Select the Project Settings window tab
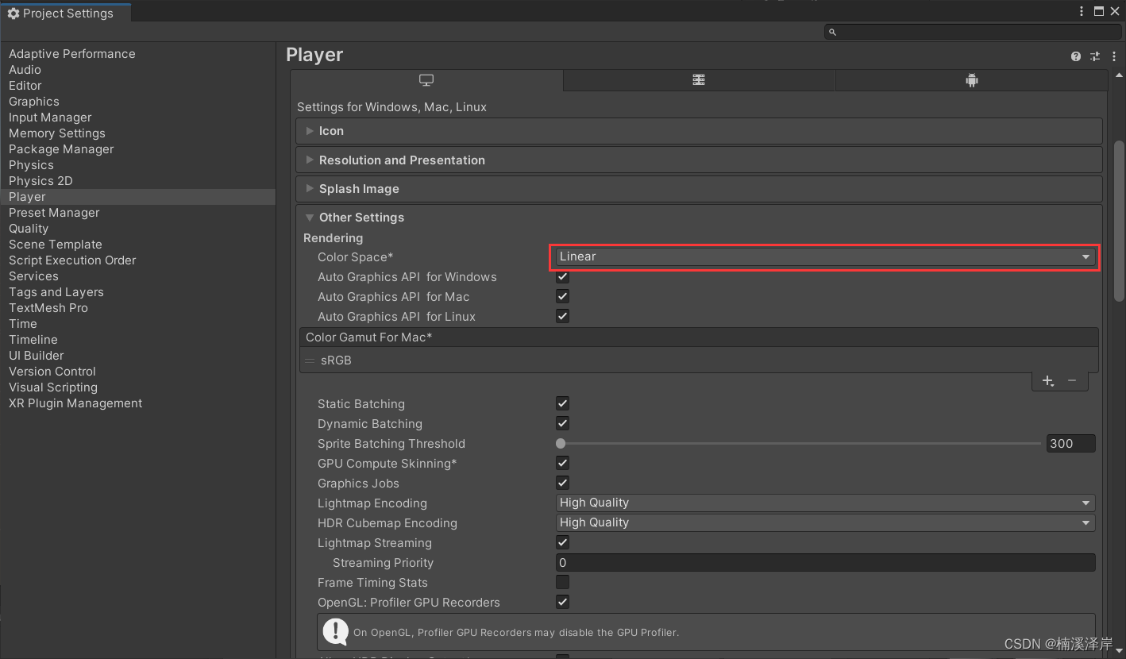 pos(65,13)
